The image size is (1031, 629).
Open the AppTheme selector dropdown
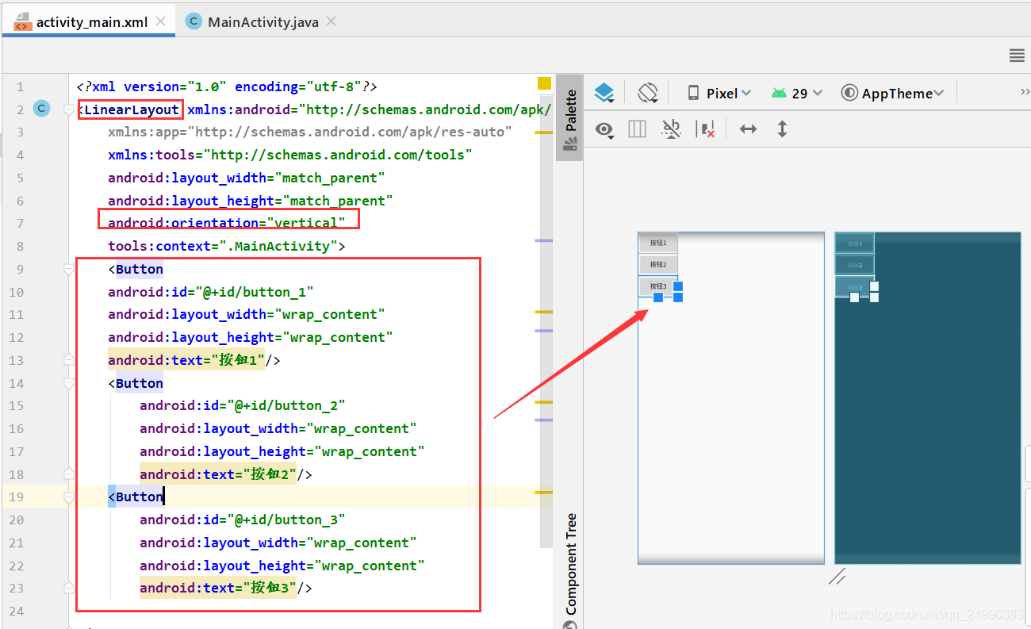[x=893, y=94]
